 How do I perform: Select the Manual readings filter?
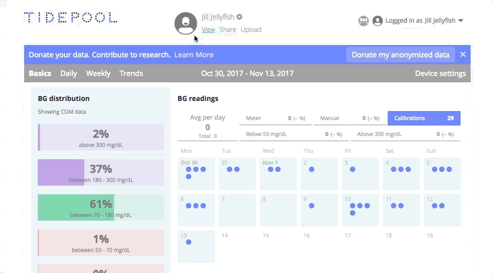349,118
